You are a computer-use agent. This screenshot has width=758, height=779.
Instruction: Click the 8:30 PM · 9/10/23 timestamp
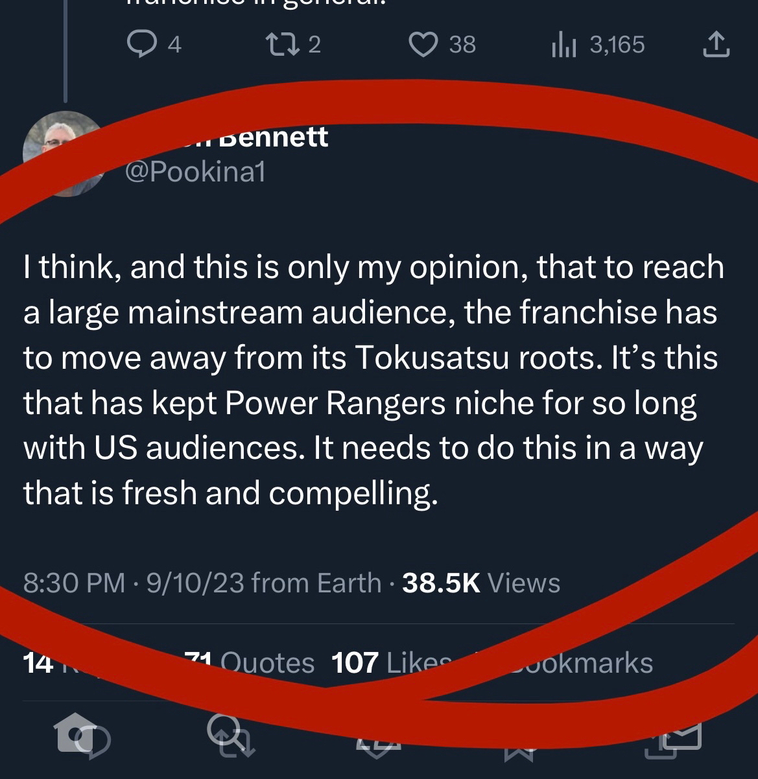[x=134, y=583]
